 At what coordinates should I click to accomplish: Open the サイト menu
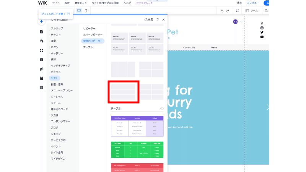(56, 3)
